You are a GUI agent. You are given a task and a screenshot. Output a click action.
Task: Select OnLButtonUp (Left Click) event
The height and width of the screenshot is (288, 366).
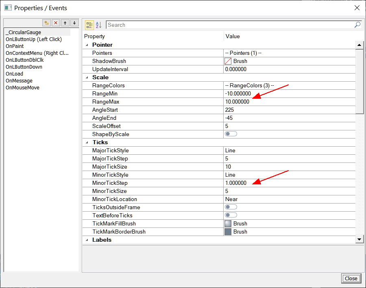[34, 39]
